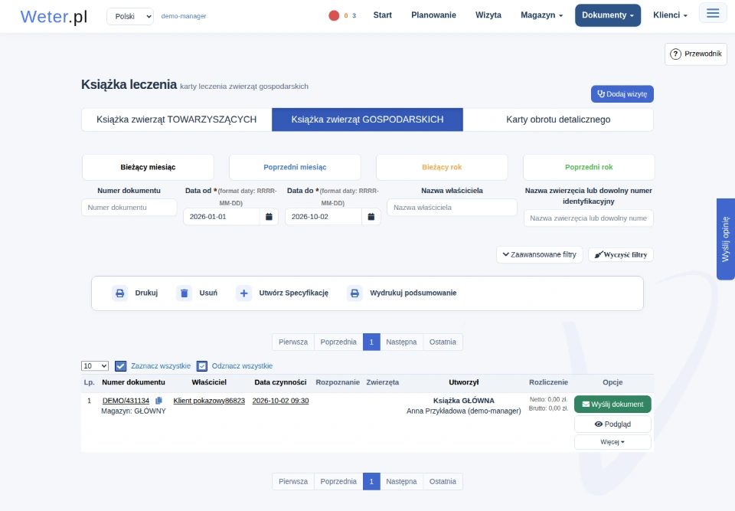Screen dimensions: 735x511
Task: Click the Wyślij opinię side tab
Action: (726, 239)
